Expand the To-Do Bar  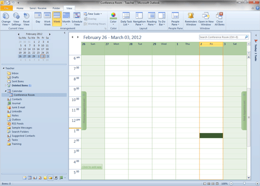(x=256, y=35)
